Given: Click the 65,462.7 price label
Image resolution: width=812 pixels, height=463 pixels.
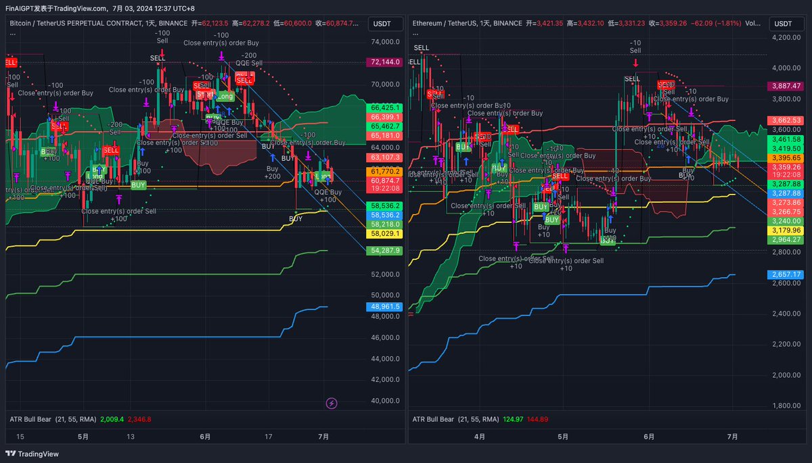Looking at the screenshot, I should tap(384, 126).
